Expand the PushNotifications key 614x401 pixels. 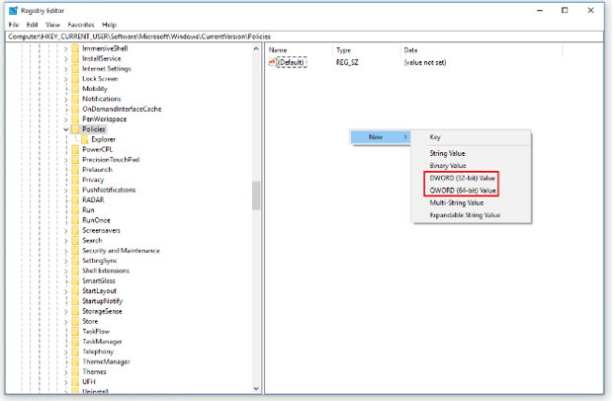[x=66, y=190]
